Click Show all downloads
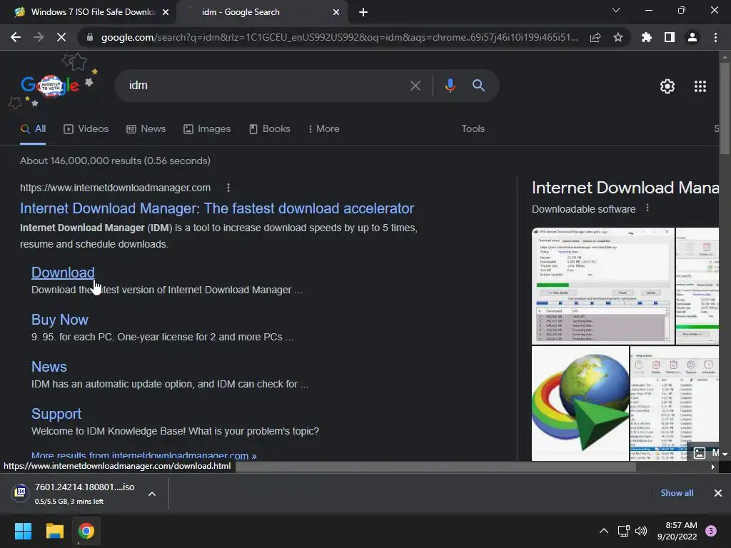731x548 pixels. [x=677, y=493]
